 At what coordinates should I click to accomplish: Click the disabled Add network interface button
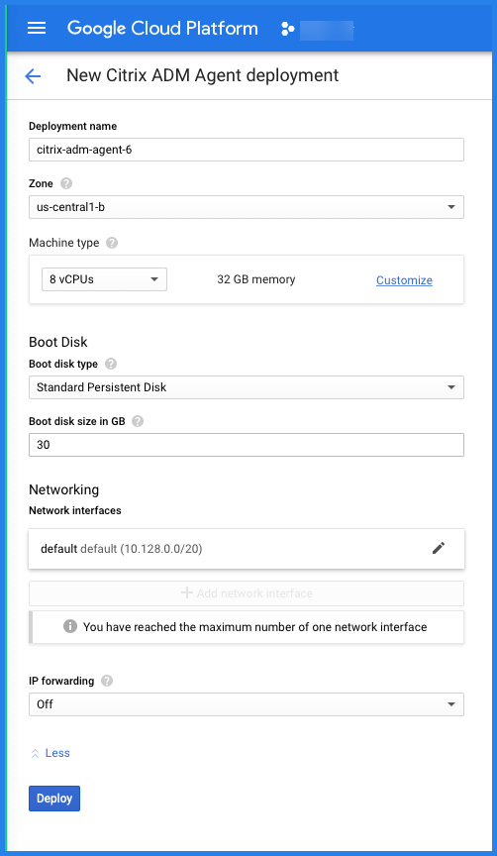tap(247, 593)
